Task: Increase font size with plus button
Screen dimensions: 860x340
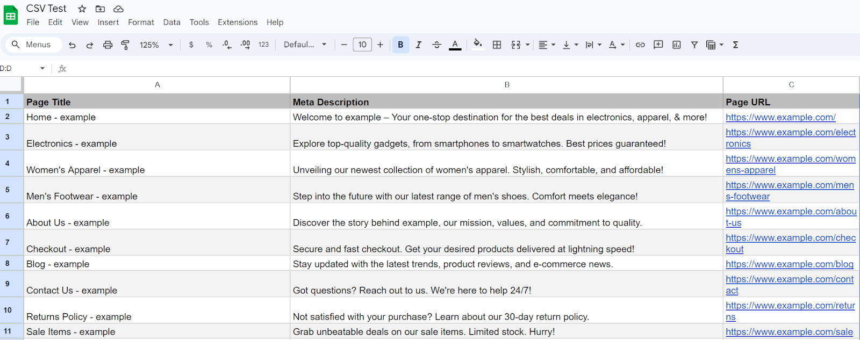Action: pos(380,45)
